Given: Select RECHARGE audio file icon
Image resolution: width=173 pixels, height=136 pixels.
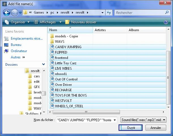Looking at the screenshot, I should click(52, 90).
